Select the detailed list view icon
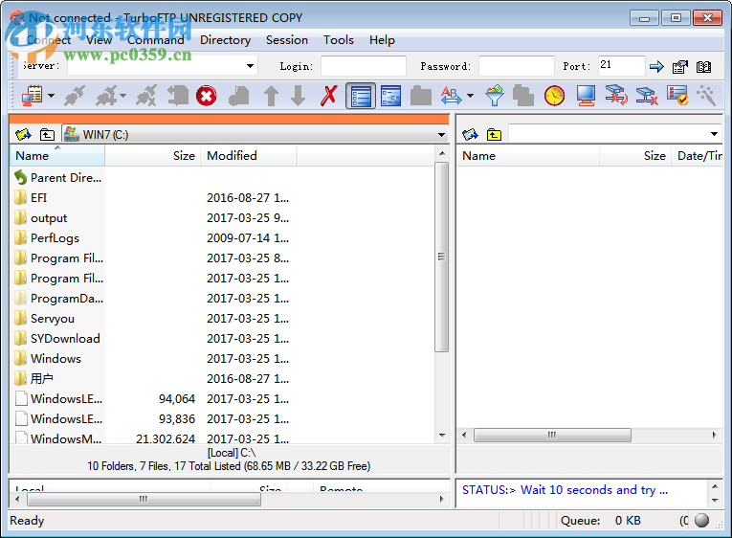The width and height of the screenshot is (732, 538). pos(361,96)
